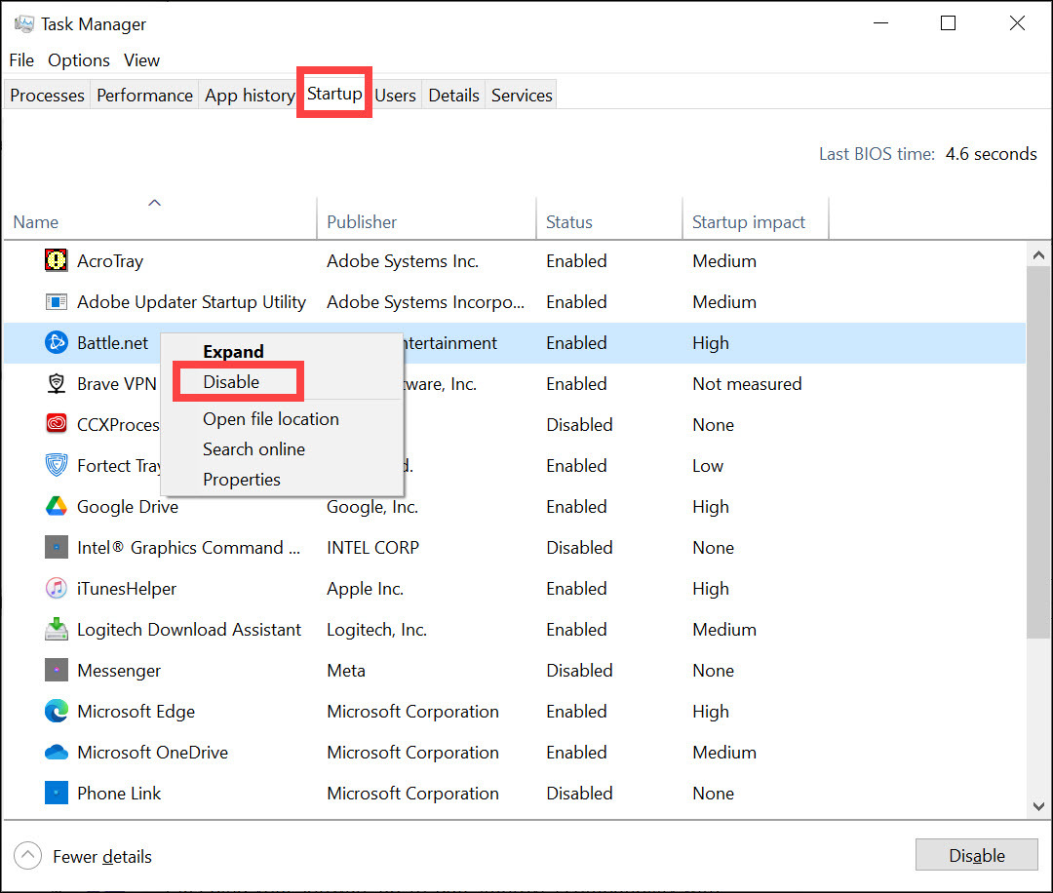The width and height of the screenshot is (1053, 893).
Task: Open the Options menu
Action: [78, 59]
